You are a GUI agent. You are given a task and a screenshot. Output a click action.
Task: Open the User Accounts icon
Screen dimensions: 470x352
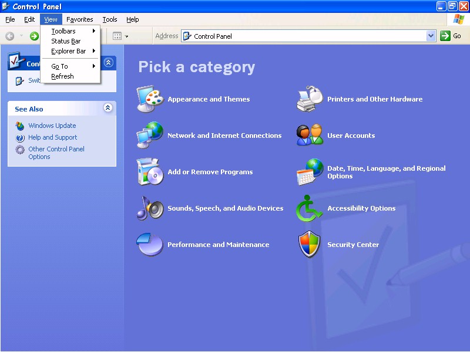pyautogui.click(x=310, y=135)
